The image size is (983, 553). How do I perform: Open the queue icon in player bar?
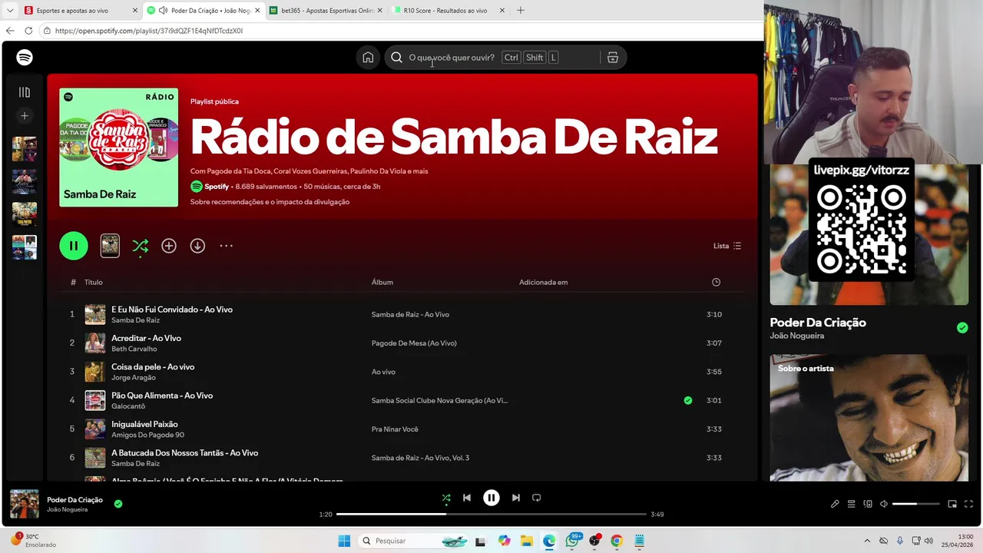tap(851, 504)
